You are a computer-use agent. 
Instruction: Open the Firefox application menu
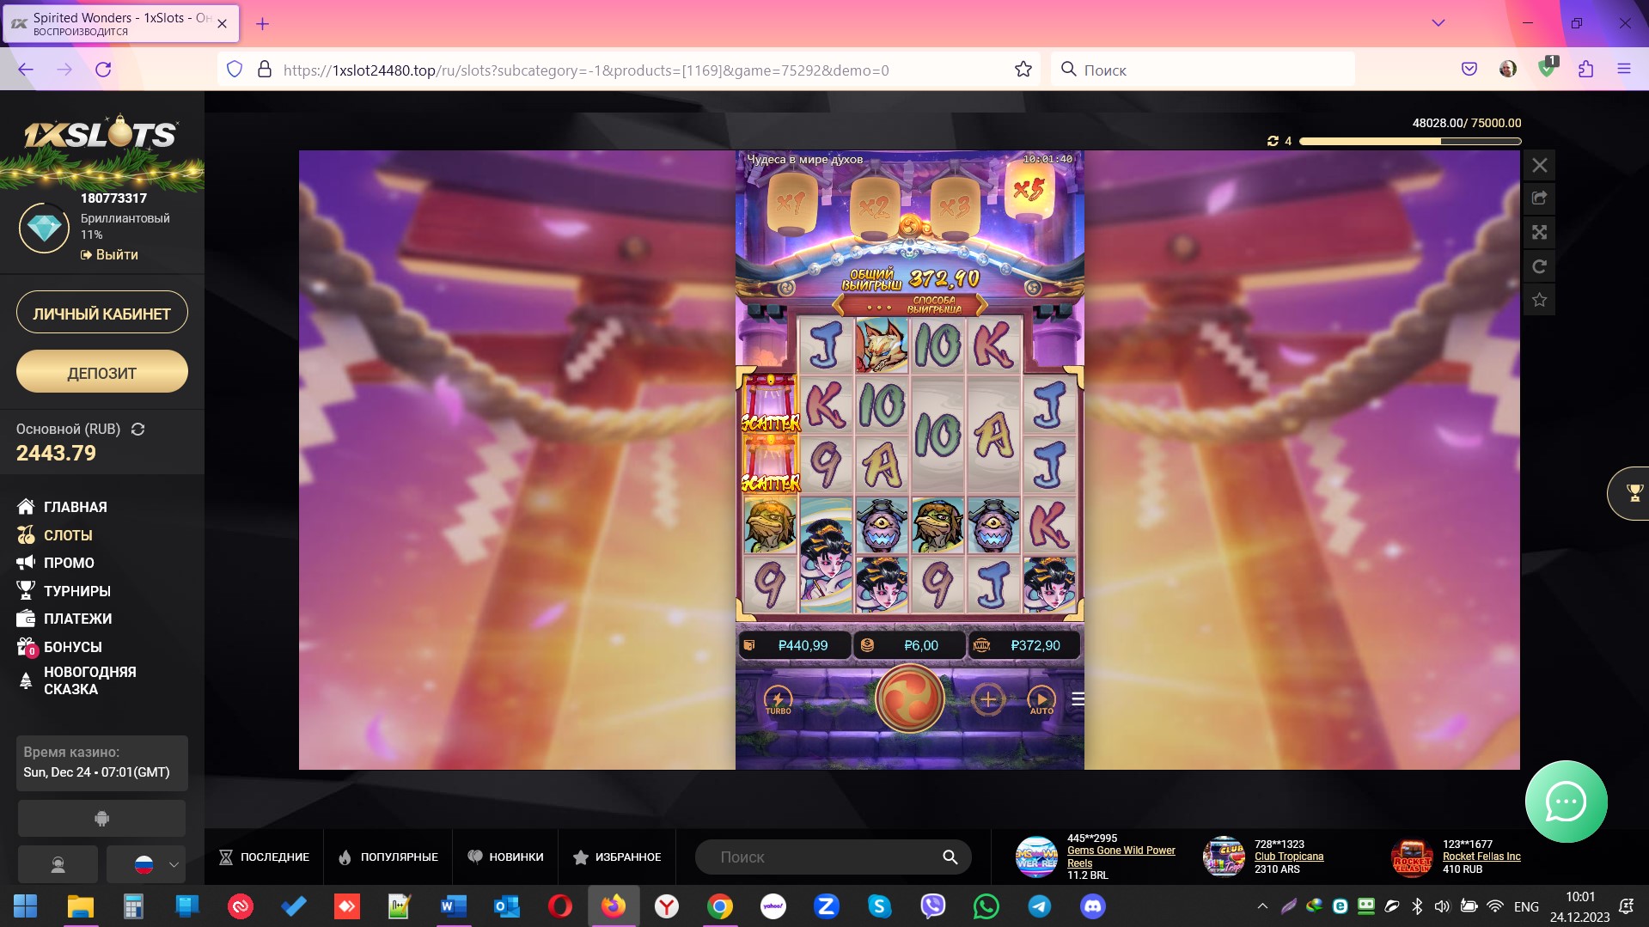coord(1623,70)
